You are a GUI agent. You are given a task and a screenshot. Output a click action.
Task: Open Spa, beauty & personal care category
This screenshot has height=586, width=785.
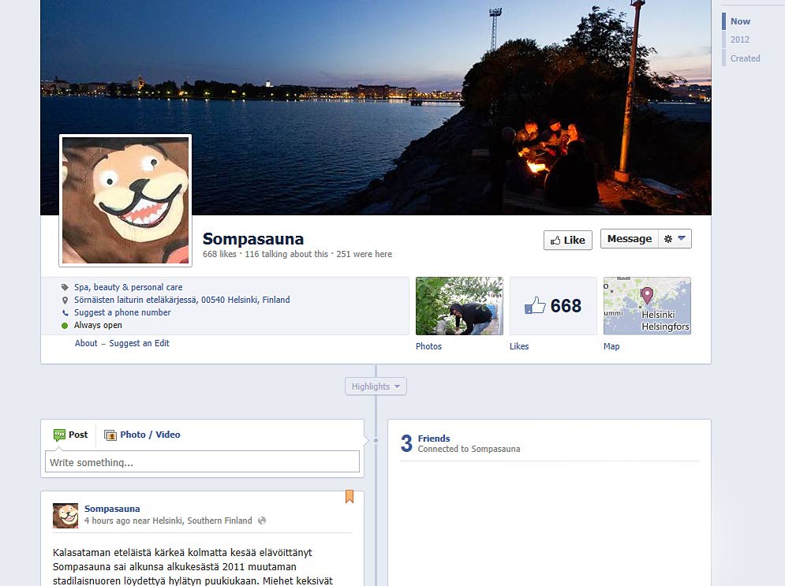point(128,287)
